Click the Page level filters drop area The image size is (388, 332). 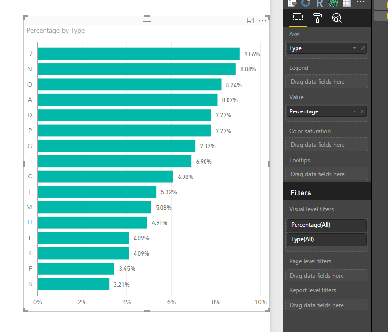tap(327, 275)
